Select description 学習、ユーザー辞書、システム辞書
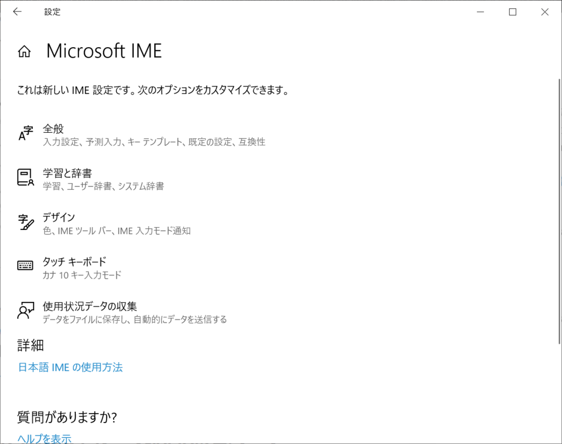Screen dimensions: 562x444 104,186
